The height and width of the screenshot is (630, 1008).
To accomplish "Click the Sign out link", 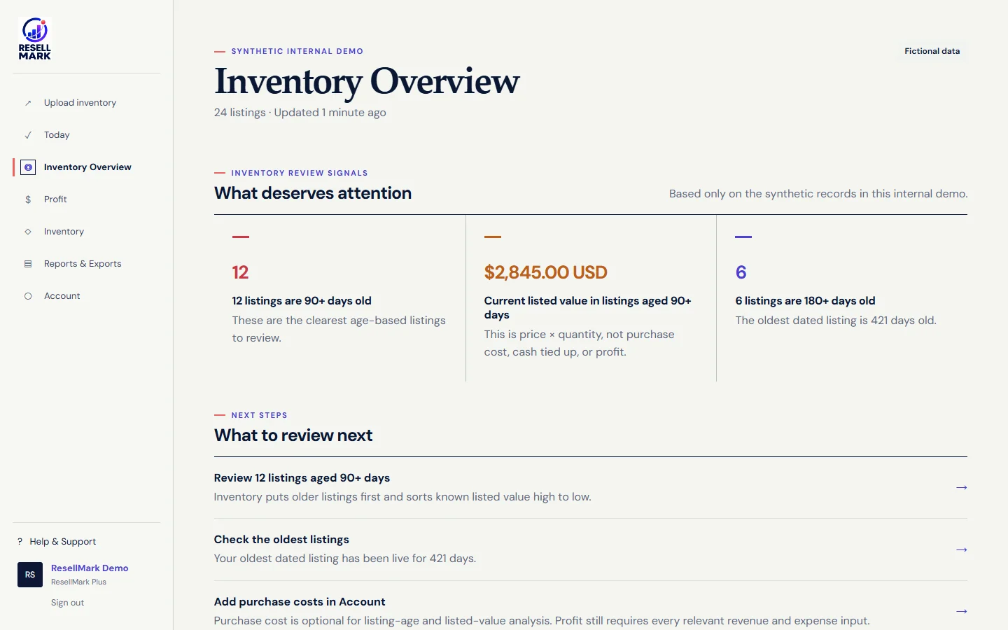I will pos(67,603).
